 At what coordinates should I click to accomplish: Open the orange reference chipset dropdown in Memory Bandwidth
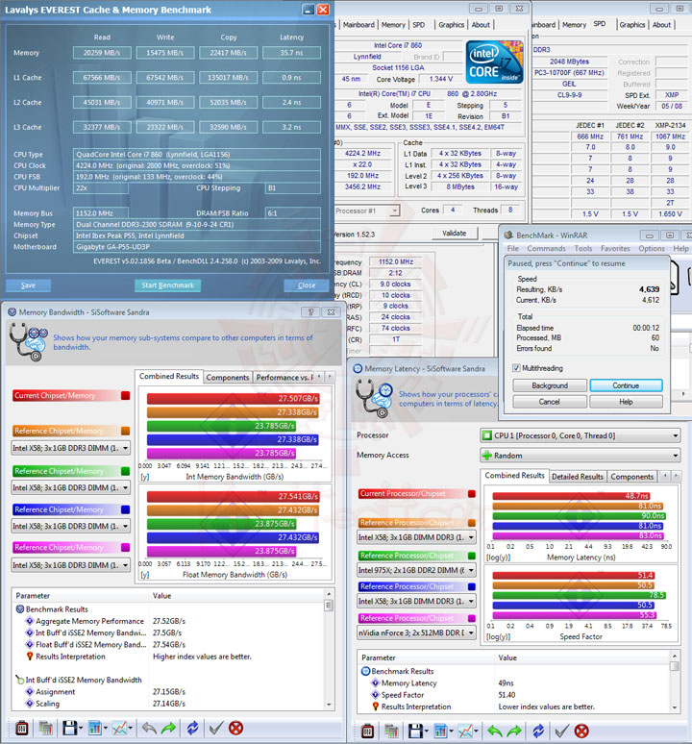pyautogui.click(x=71, y=448)
